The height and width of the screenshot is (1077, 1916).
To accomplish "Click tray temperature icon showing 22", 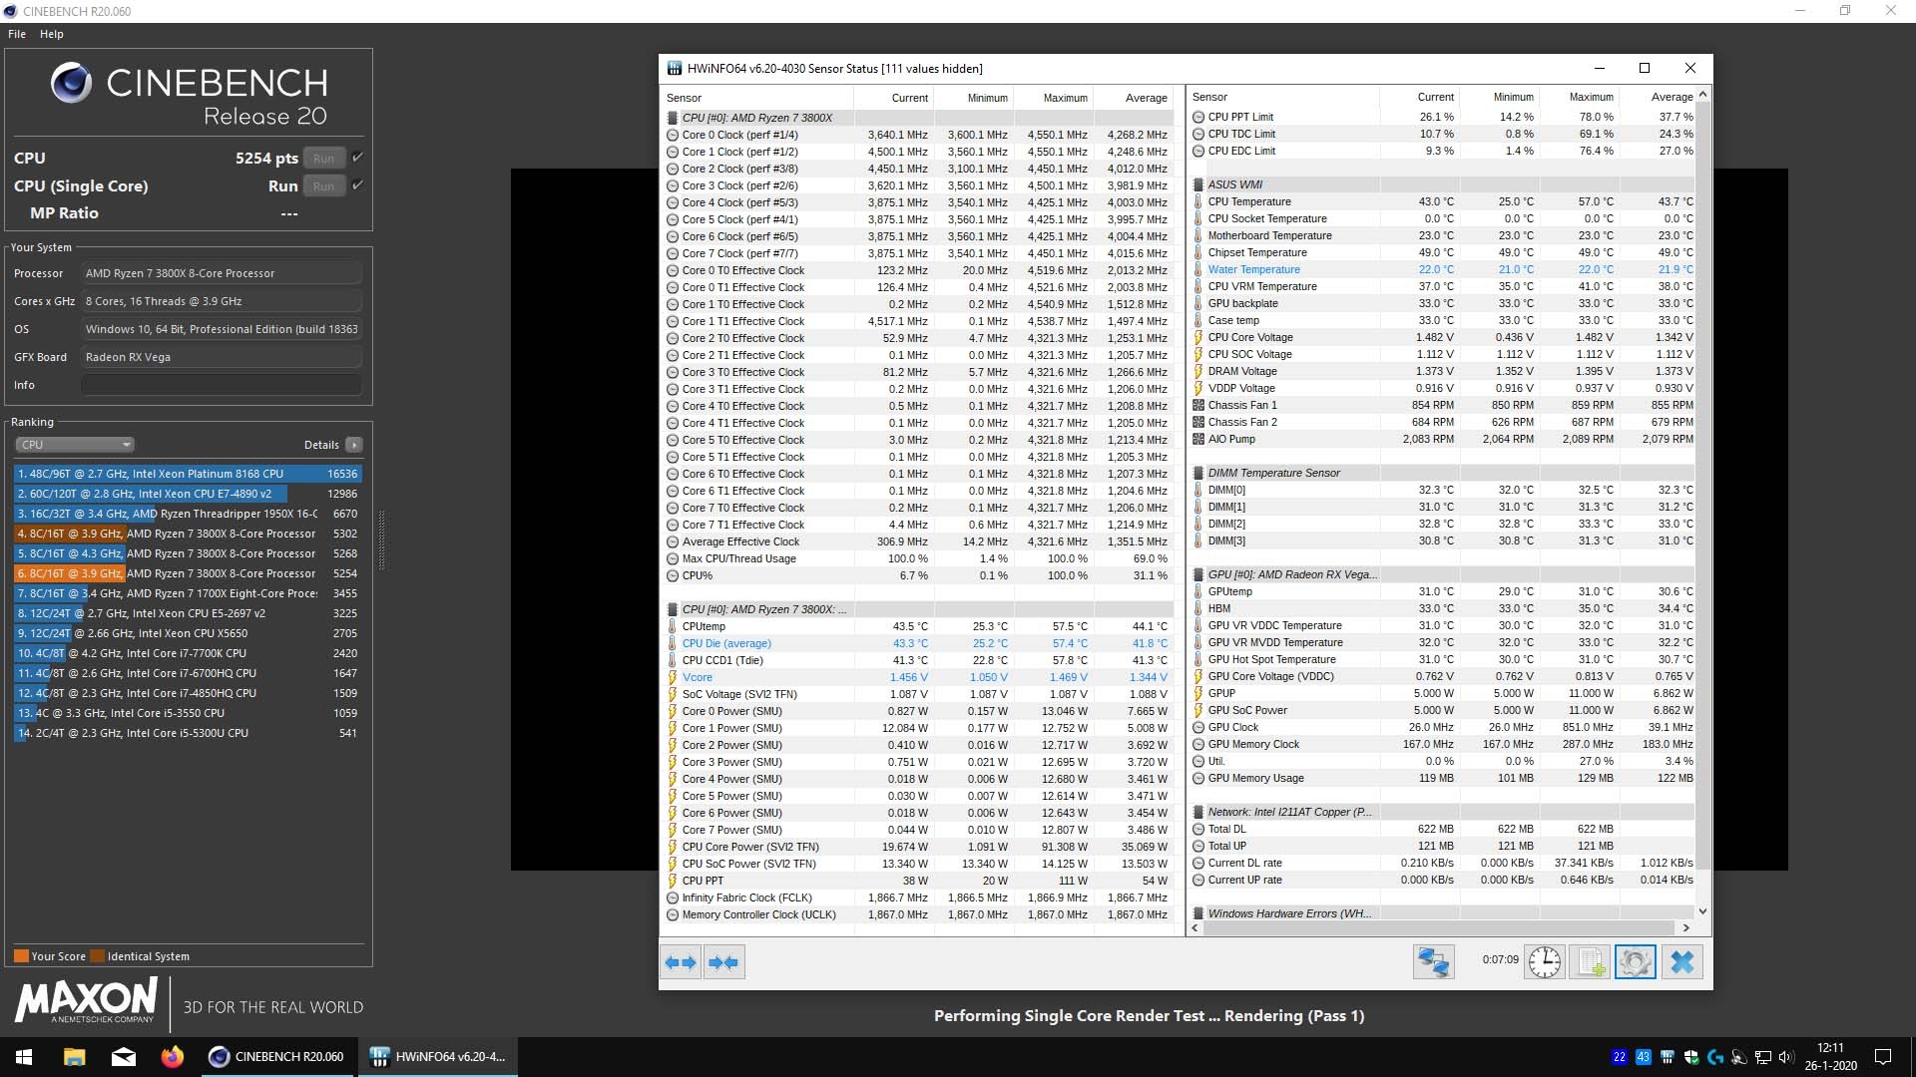I will click(x=1619, y=1057).
